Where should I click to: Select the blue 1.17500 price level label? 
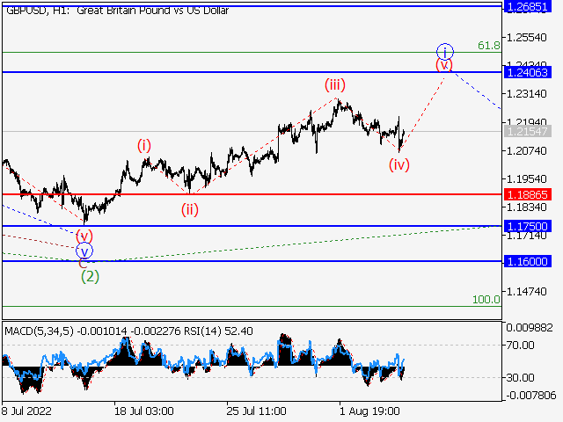(528, 227)
